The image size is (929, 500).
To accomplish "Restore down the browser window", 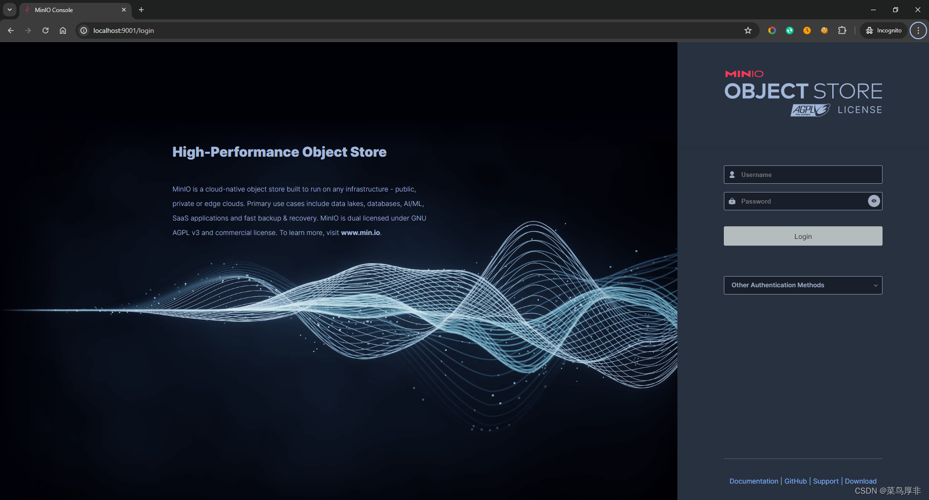I will pos(896,10).
